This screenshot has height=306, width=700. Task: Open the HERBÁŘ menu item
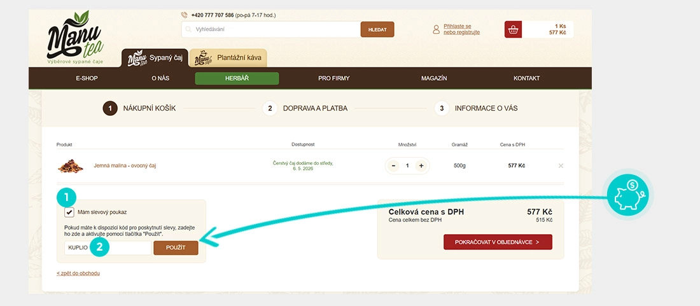click(237, 78)
